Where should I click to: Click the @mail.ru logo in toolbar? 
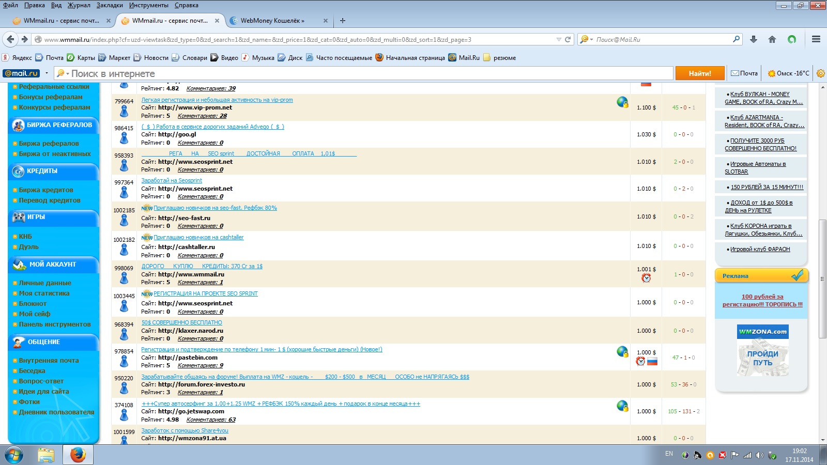[21, 73]
